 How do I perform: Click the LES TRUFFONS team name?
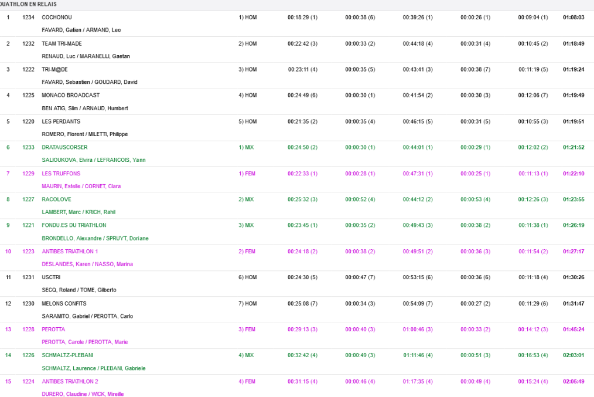coord(61,174)
